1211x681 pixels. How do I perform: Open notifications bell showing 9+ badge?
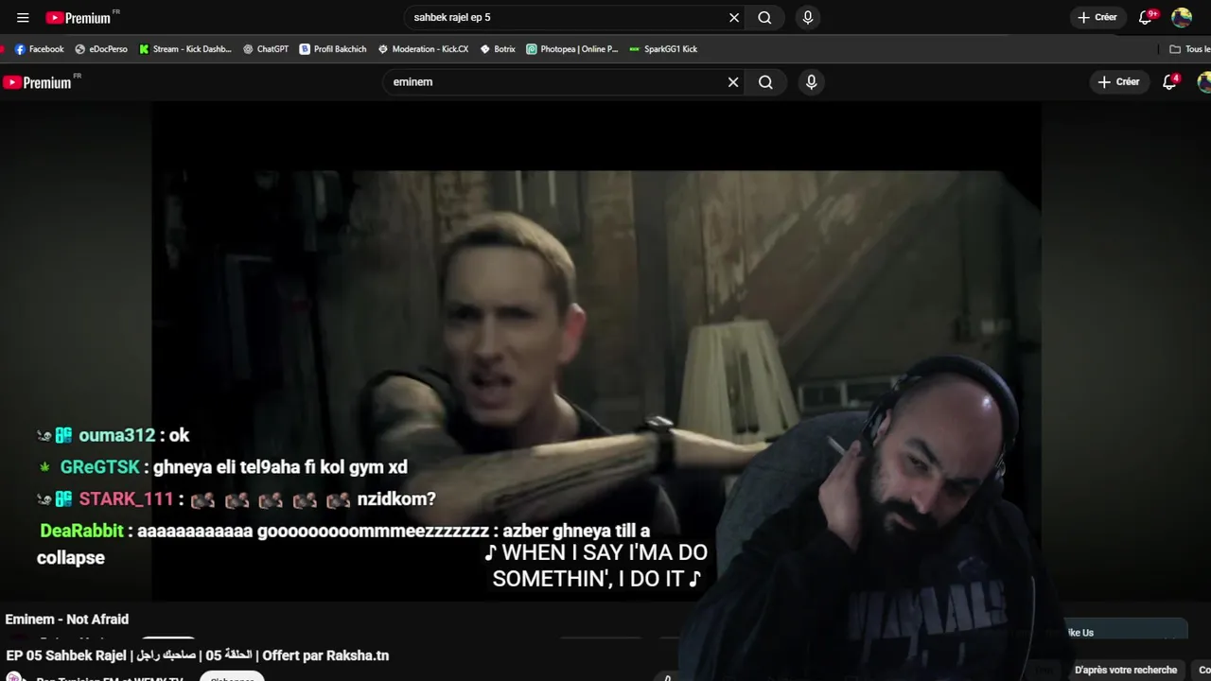(x=1146, y=17)
